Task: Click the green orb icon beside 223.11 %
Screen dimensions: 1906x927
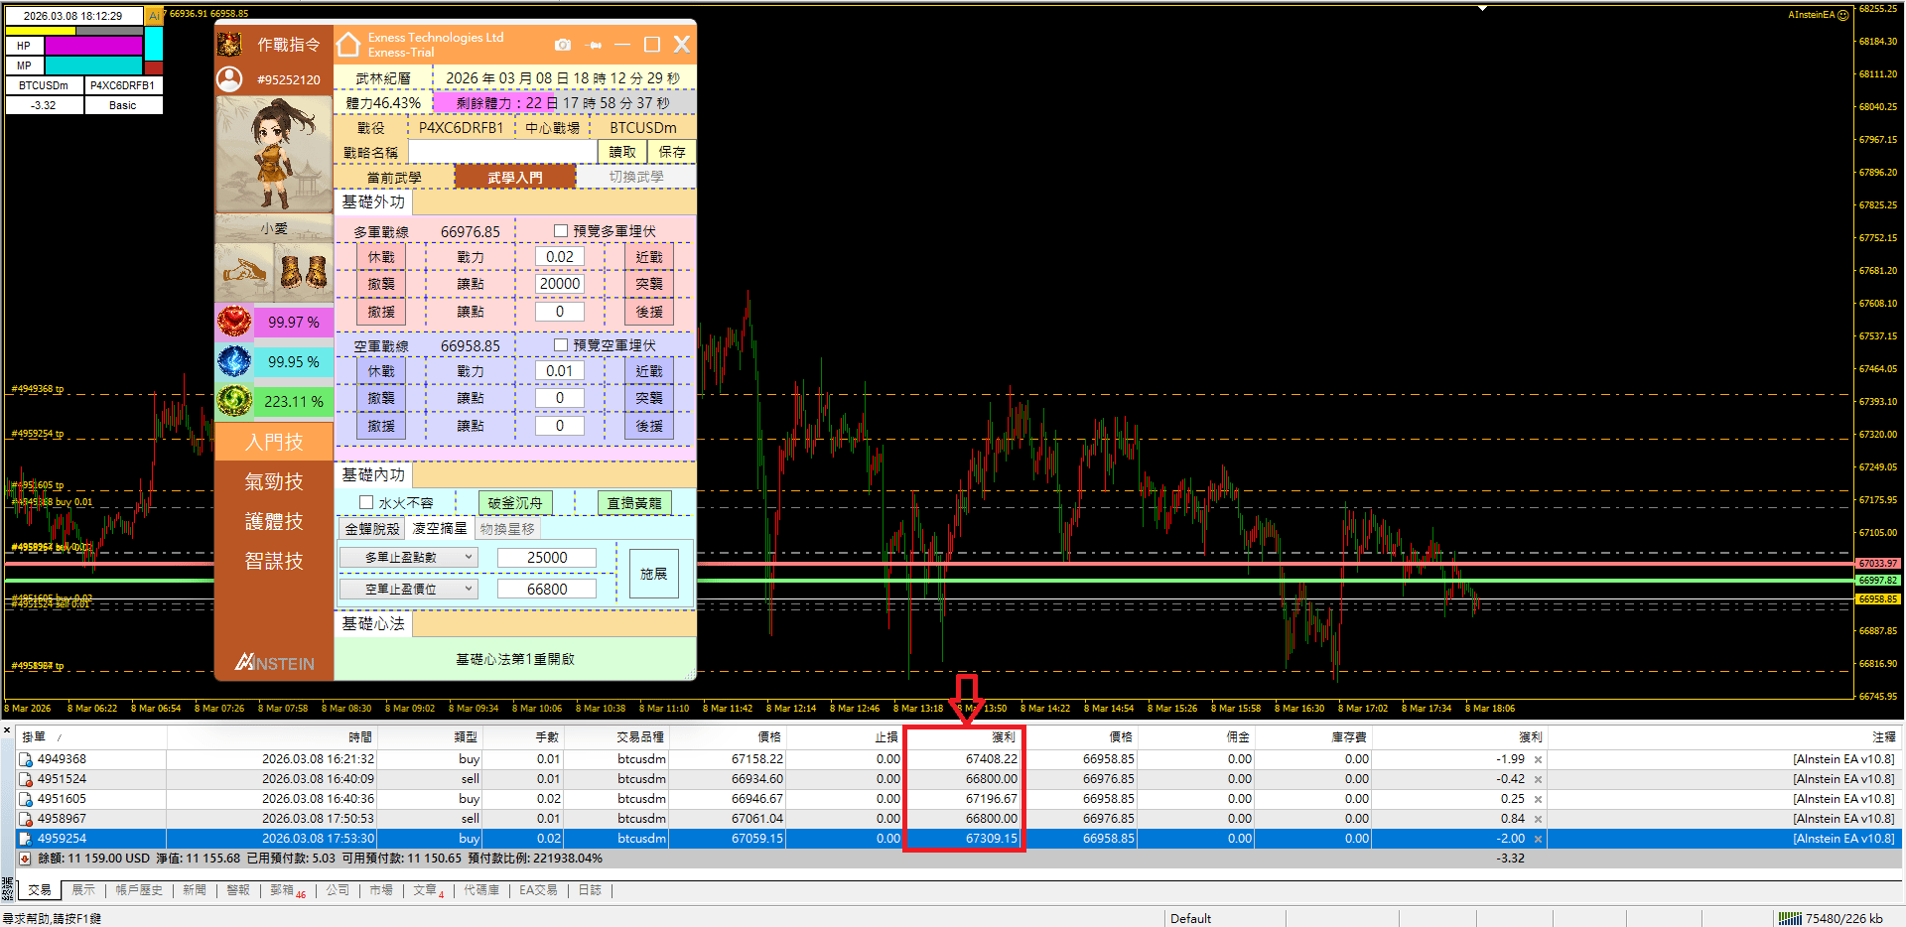Action: (234, 401)
